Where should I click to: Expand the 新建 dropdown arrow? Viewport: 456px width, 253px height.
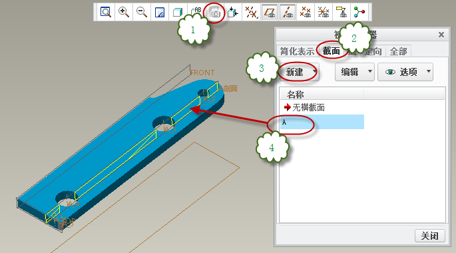[314, 71]
